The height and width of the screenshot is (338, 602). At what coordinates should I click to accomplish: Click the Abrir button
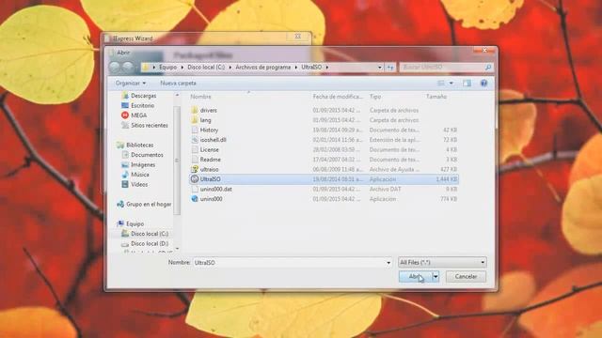(x=416, y=277)
